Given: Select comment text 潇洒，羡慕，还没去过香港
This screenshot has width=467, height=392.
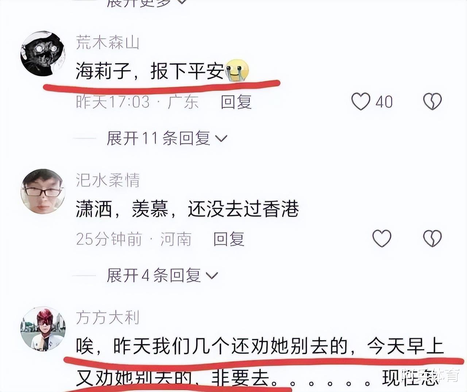Looking at the screenshot, I should (188, 209).
